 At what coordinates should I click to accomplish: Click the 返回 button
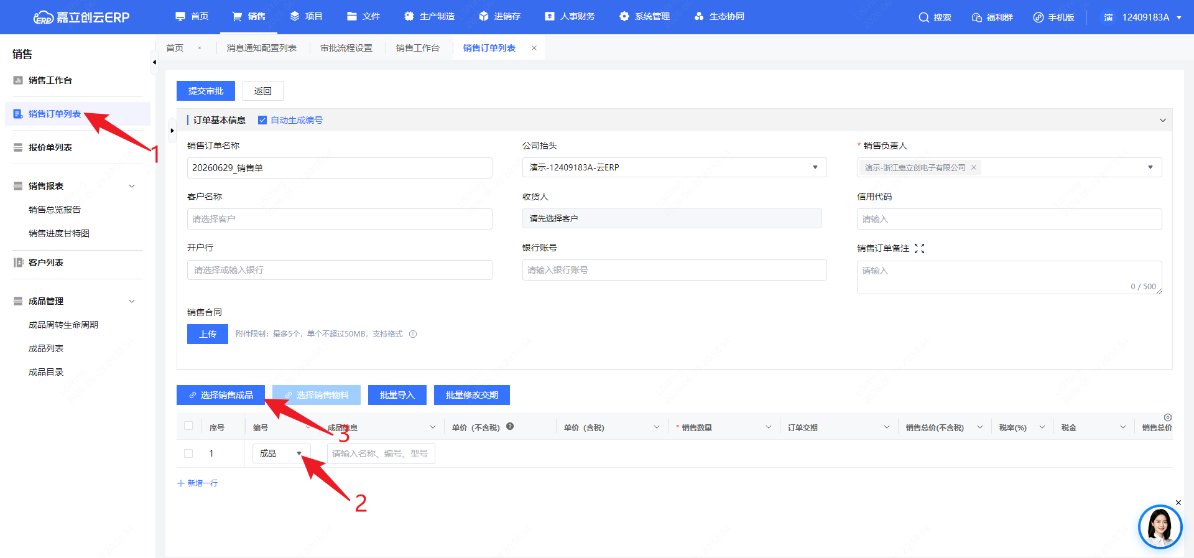click(x=263, y=91)
